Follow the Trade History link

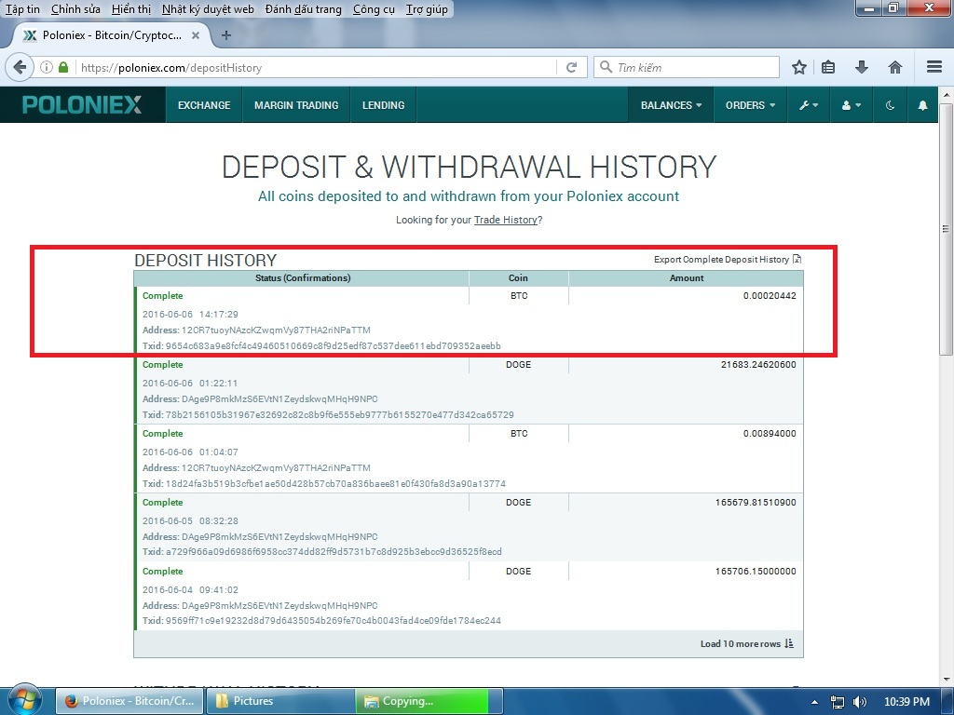point(506,220)
